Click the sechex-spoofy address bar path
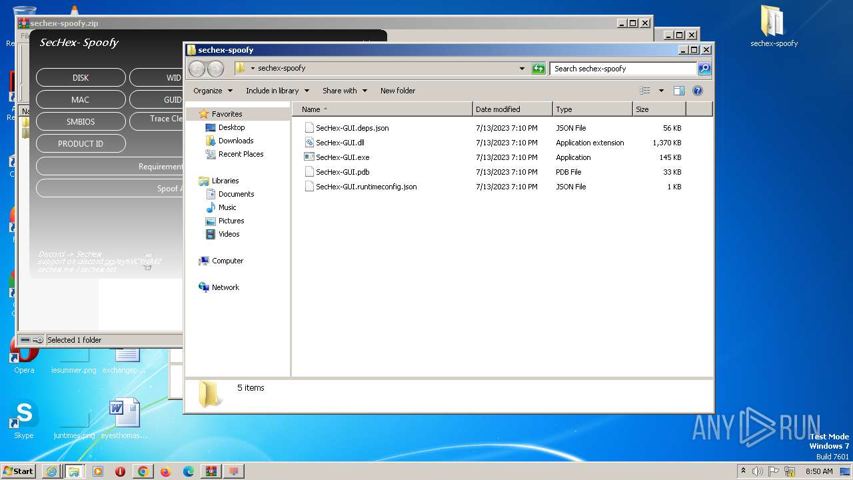Screen dimensions: 853x480 coord(281,68)
